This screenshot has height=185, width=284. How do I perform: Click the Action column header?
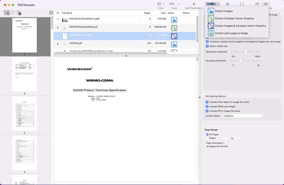(x=174, y=13)
